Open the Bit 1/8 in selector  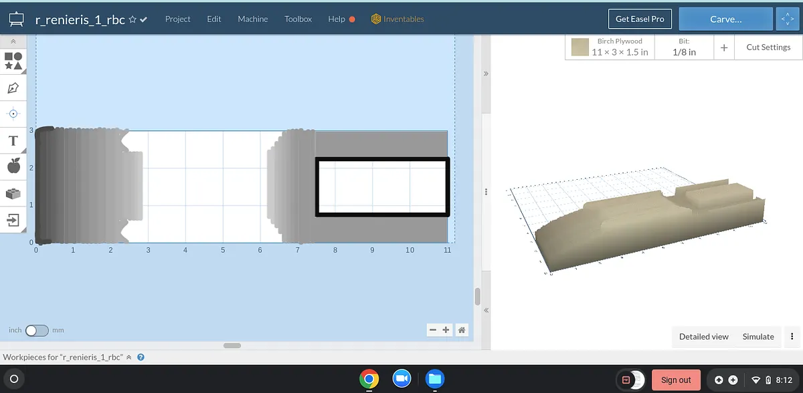(x=683, y=47)
